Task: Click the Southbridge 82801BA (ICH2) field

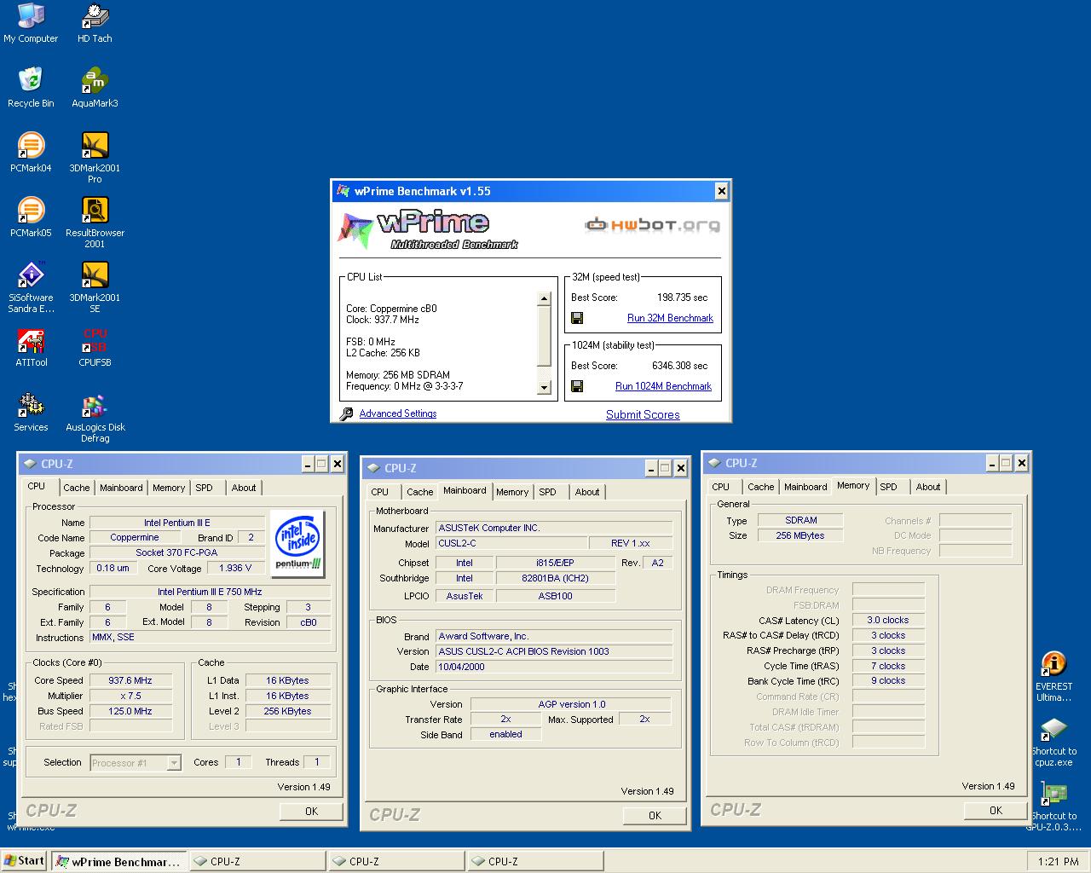Action: coord(556,578)
